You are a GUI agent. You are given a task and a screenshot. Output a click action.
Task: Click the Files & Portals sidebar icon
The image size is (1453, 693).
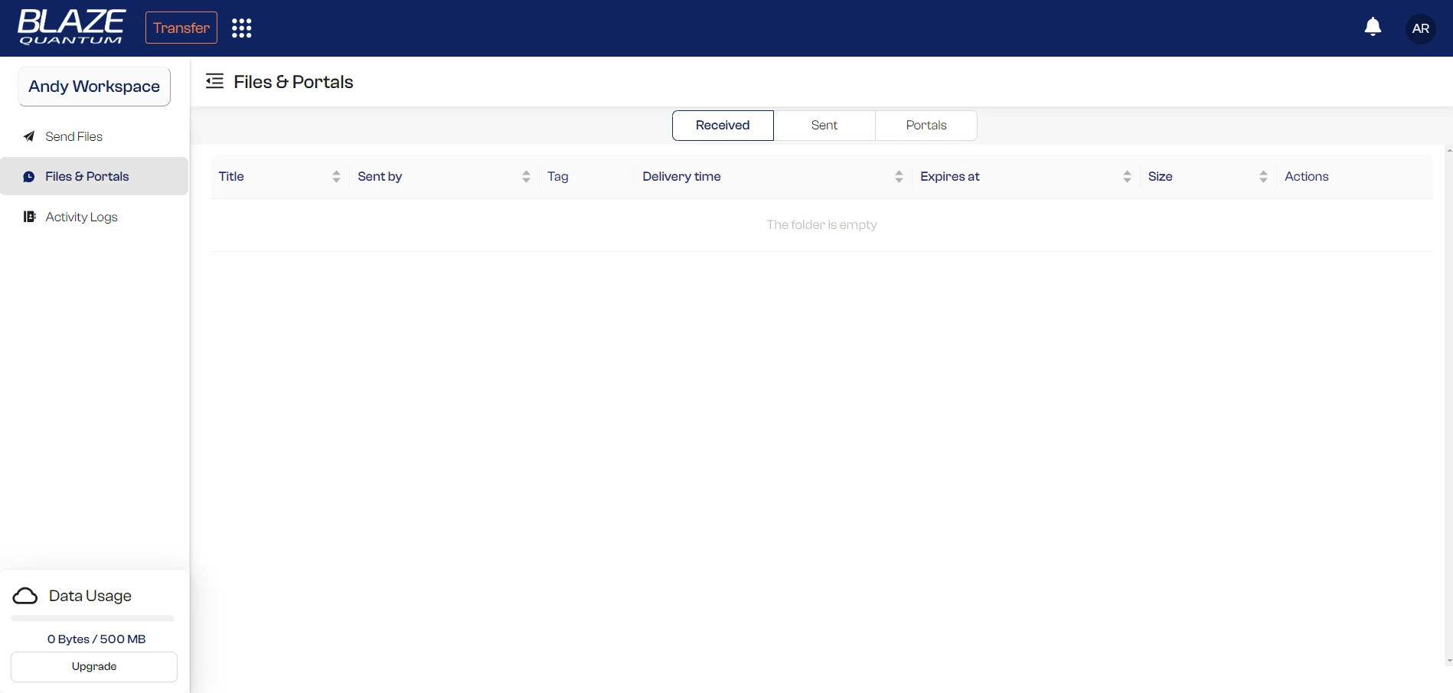28,176
